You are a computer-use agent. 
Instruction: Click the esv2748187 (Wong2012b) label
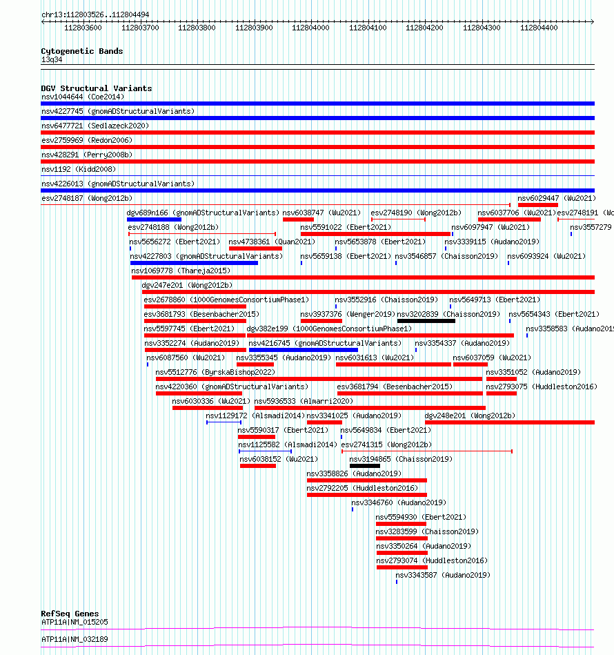click(x=87, y=198)
